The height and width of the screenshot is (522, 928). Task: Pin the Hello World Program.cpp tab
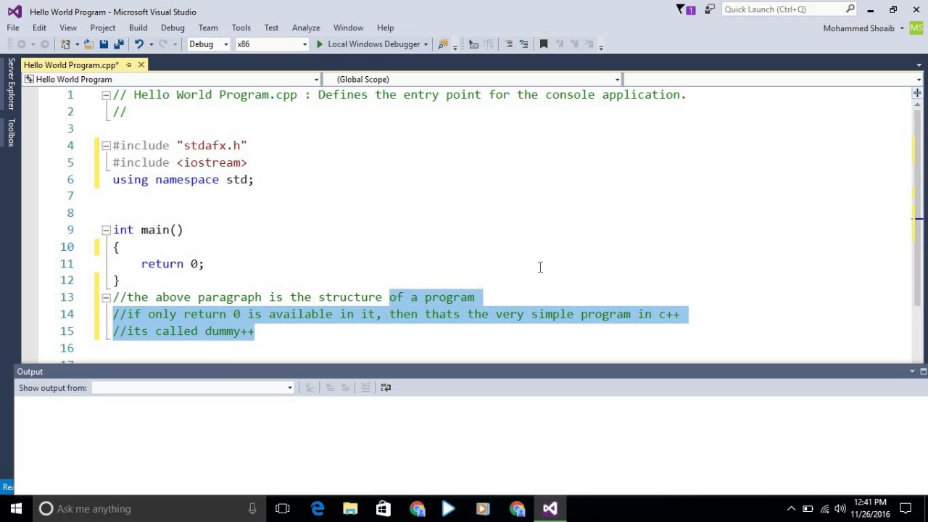(x=128, y=65)
